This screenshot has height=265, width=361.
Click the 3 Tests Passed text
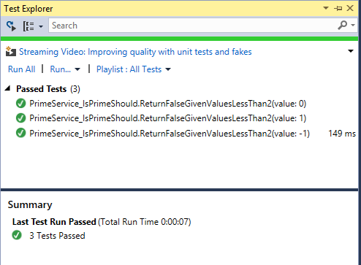pos(57,236)
